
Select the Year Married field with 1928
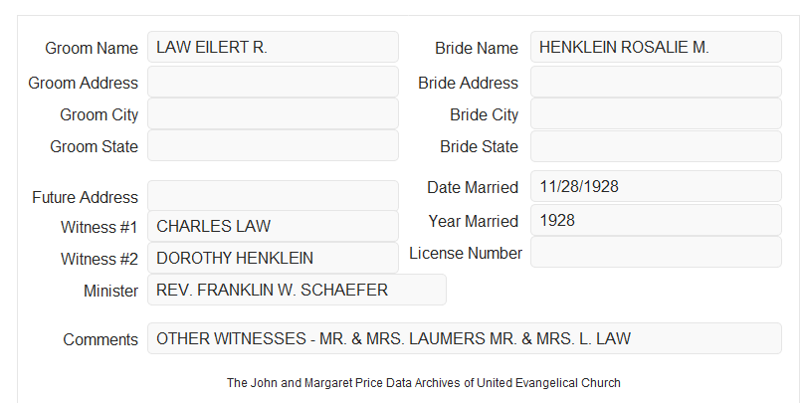coord(656,220)
